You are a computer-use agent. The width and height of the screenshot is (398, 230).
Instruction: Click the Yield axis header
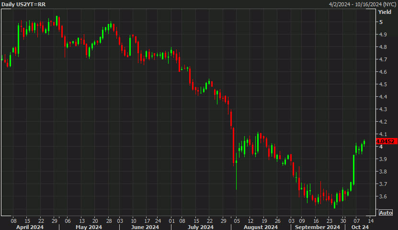[385, 12]
